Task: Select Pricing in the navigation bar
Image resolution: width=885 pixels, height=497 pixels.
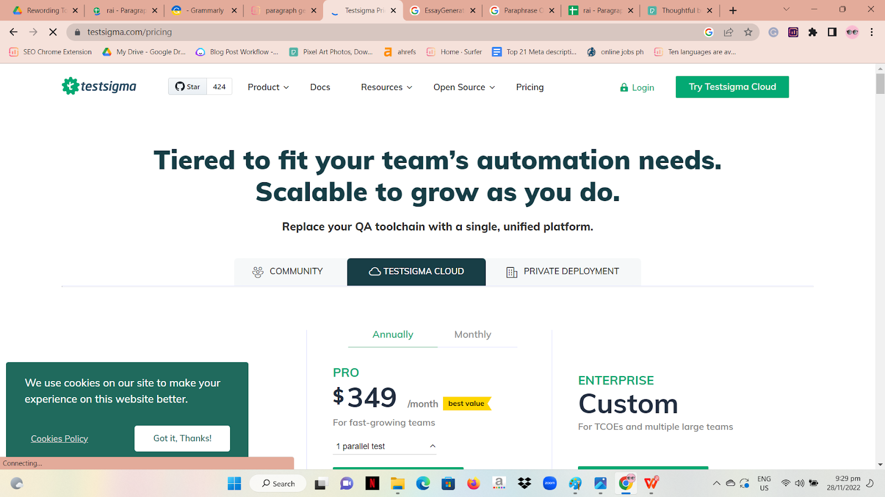Action: pos(530,87)
